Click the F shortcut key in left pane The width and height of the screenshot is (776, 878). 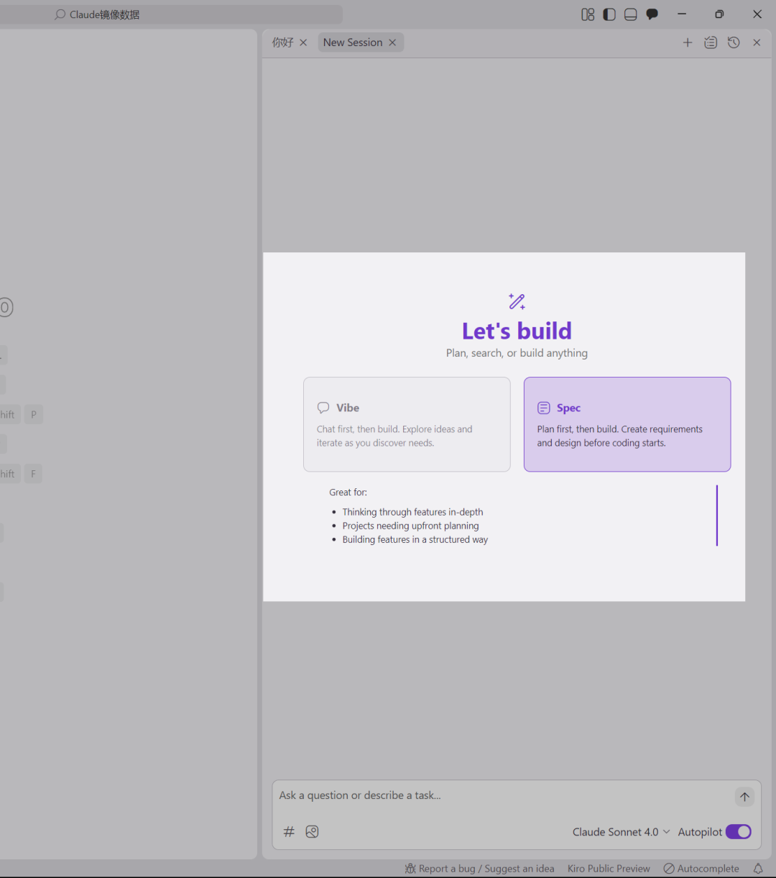pyautogui.click(x=33, y=474)
